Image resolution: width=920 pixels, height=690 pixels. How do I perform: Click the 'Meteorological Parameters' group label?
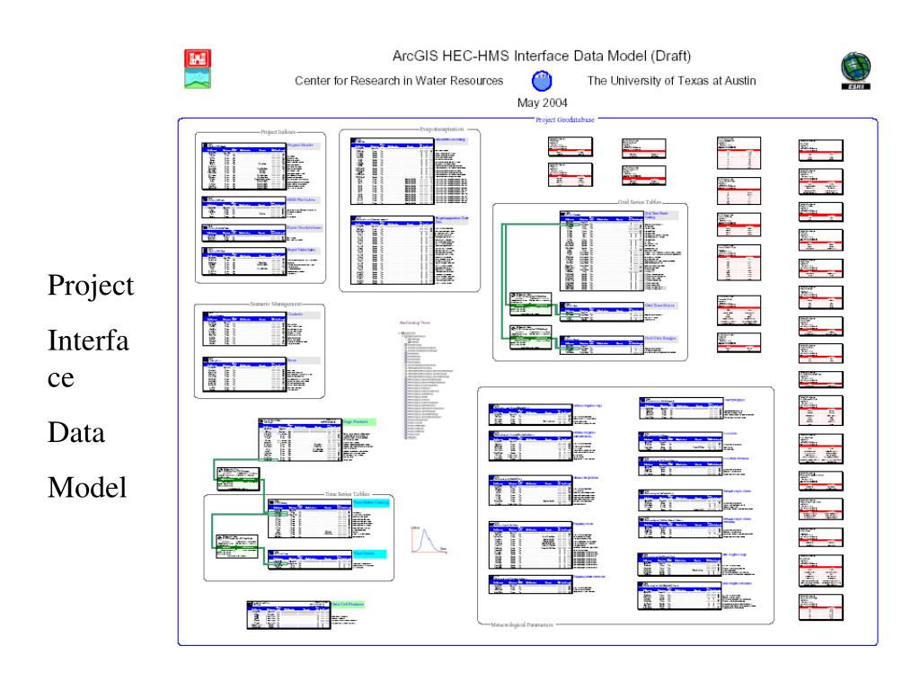pyautogui.click(x=522, y=625)
